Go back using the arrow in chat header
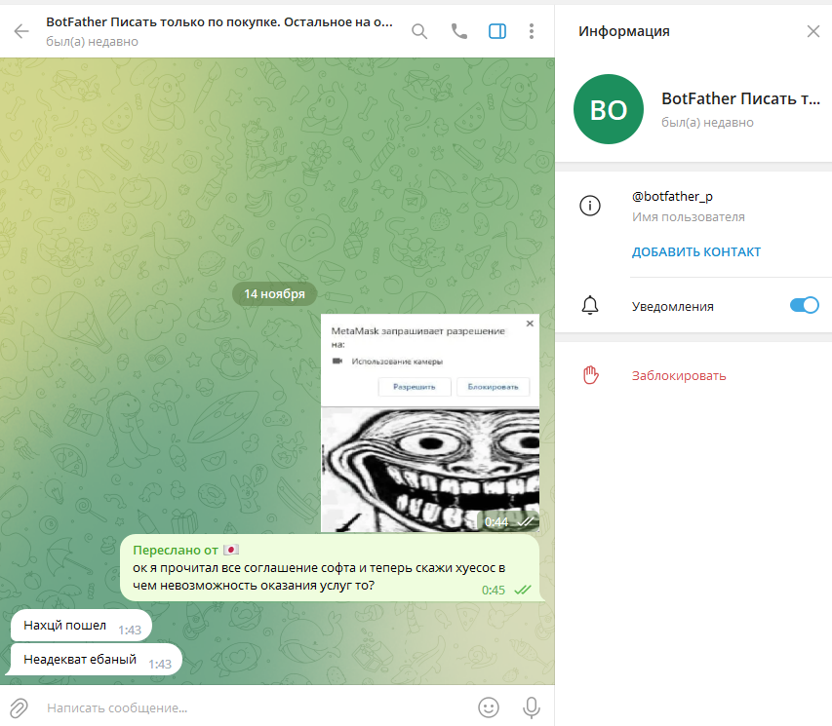The width and height of the screenshot is (832, 726). (x=21, y=31)
